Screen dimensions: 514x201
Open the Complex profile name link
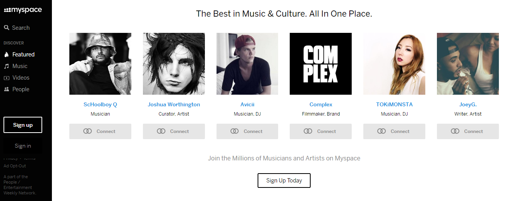click(x=321, y=104)
